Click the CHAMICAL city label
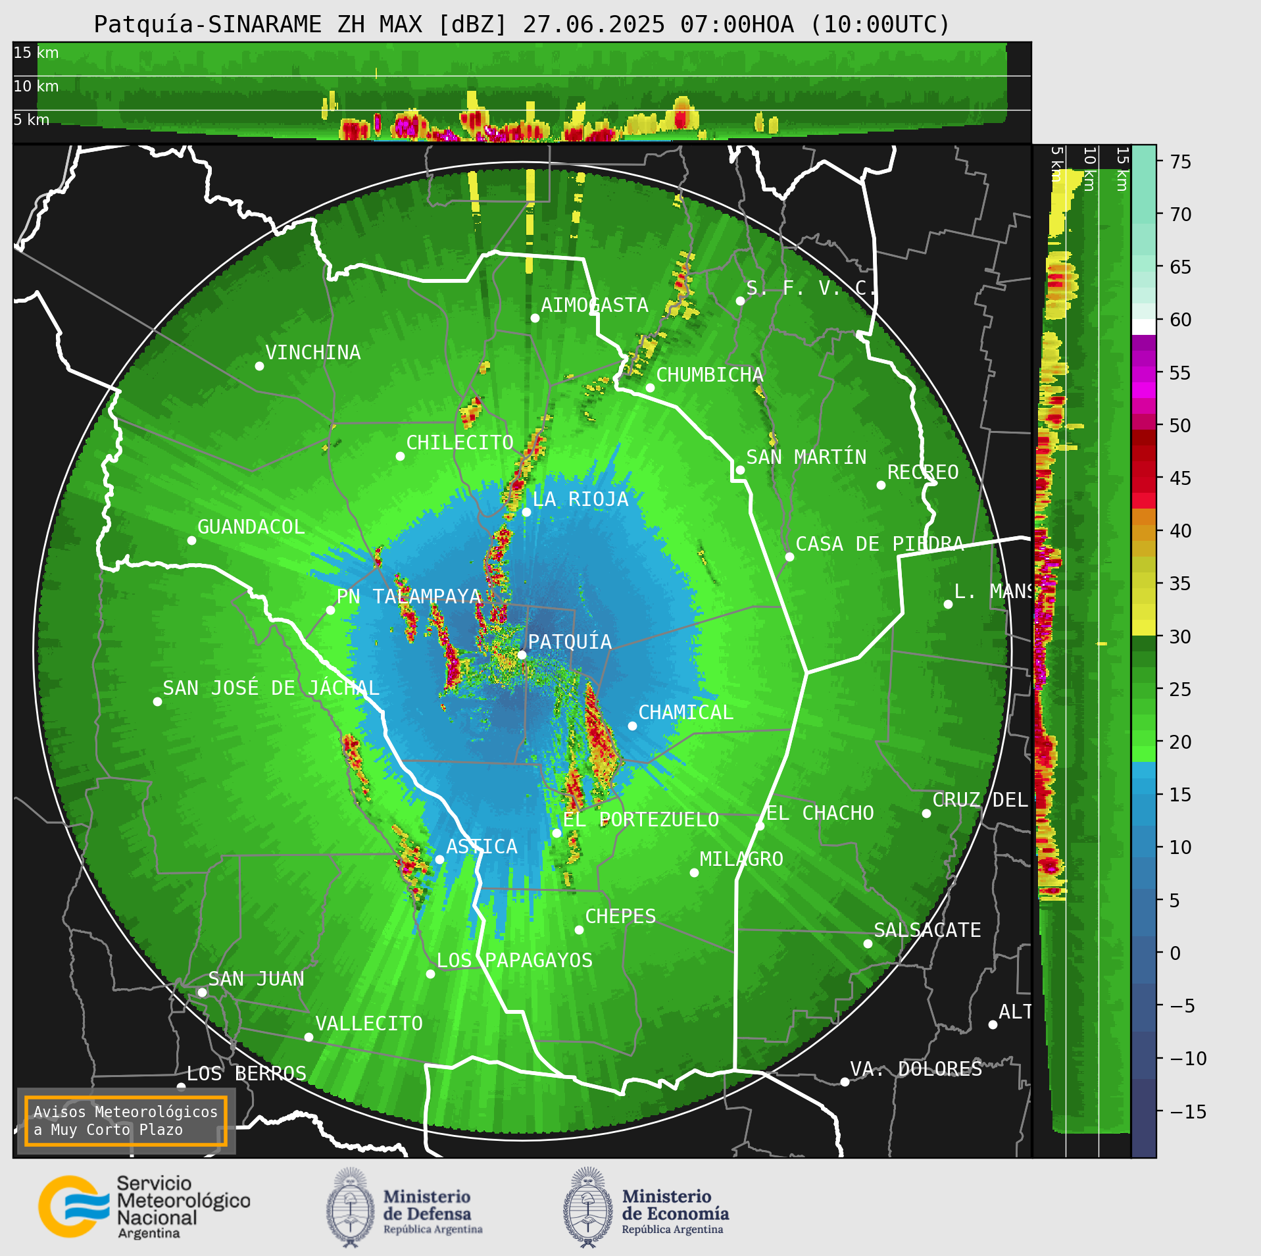Image resolution: width=1261 pixels, height=1256 pixels. (685, 712)
